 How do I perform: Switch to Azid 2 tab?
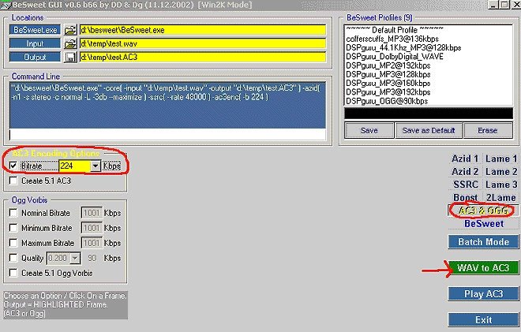point(464,172)
